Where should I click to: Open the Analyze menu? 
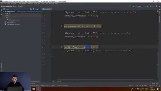tap(24, 4)
